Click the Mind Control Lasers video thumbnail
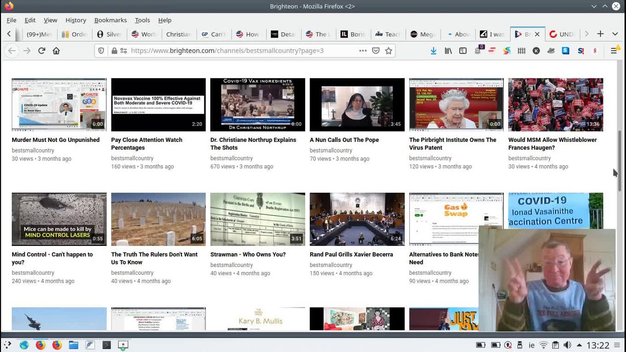Image resolution: width=626 pixels, height=352 pixels. pos(59,219)
